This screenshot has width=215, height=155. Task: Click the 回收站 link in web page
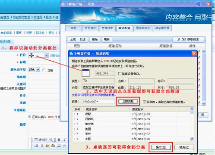40,33
